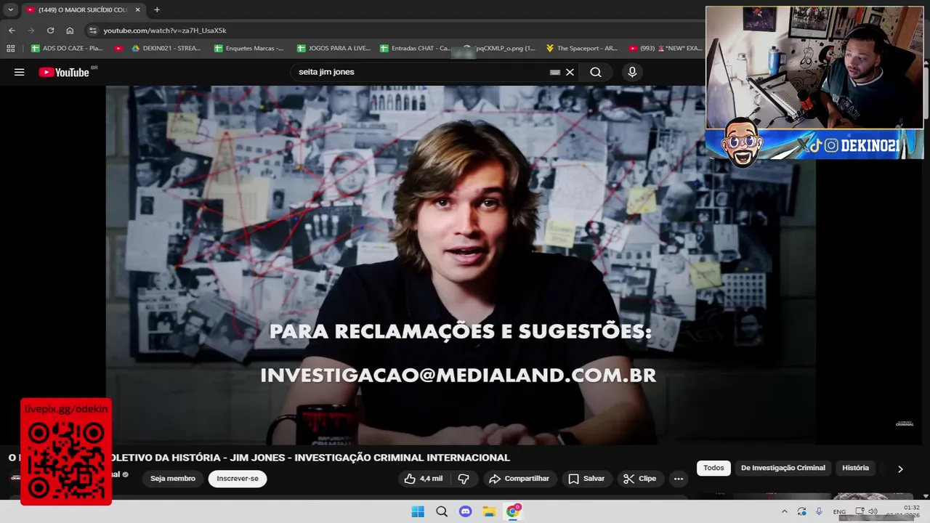This screenshot has height=523, width=930.
Task: Click the video title text 'JIM JONES - INVESTIGAÇÃO CRIMINAL INTERNACIONAL'
Action: pos(369,458)
